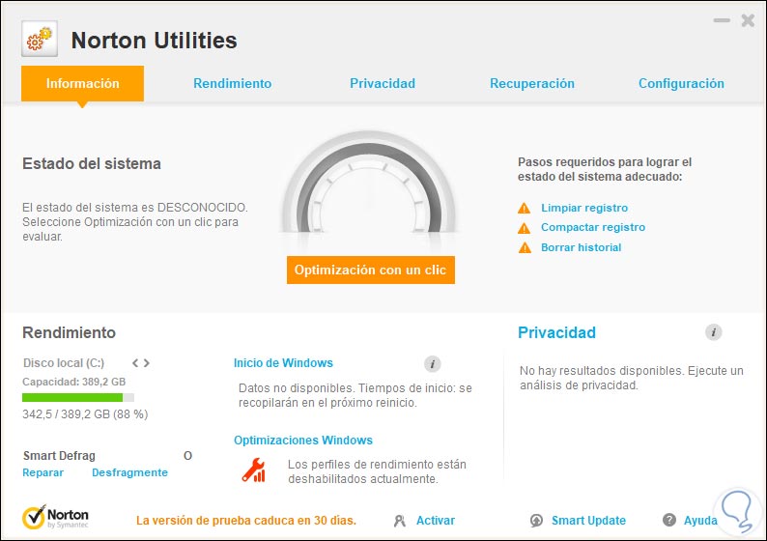This screenshot has width=767, height=541.
Task: Click the Borrar historial link
Action: [x=582, y=247]
